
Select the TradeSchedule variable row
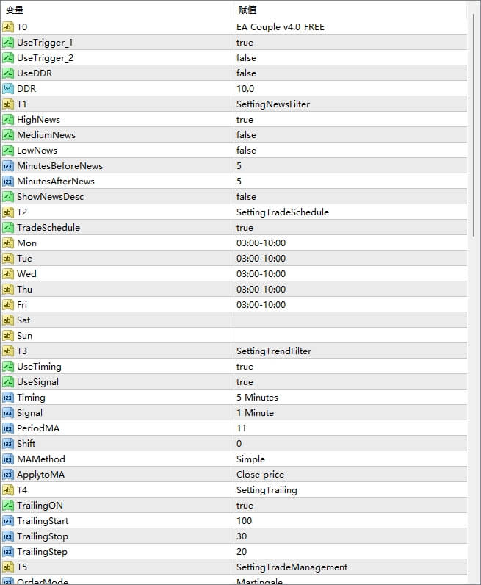tap(48, 228)
